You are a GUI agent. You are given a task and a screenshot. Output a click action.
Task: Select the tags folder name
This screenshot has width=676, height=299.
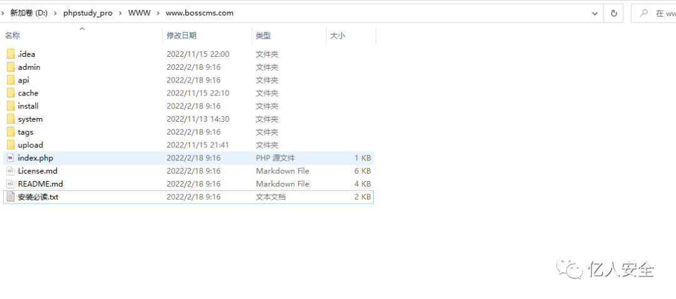pos(26,132)
